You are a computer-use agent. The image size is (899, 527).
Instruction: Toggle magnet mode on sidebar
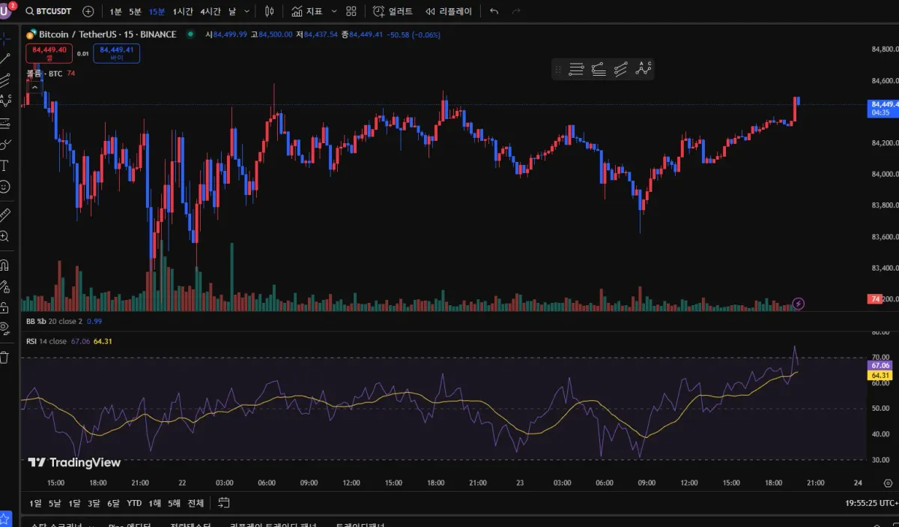tap(4, 265)
